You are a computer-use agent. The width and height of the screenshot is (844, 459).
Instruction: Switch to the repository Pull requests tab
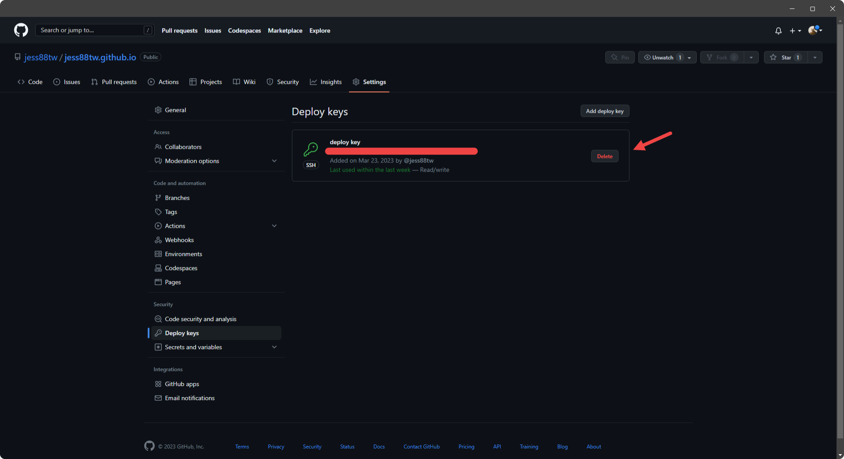pyautogui.click(x=114, y=82)
